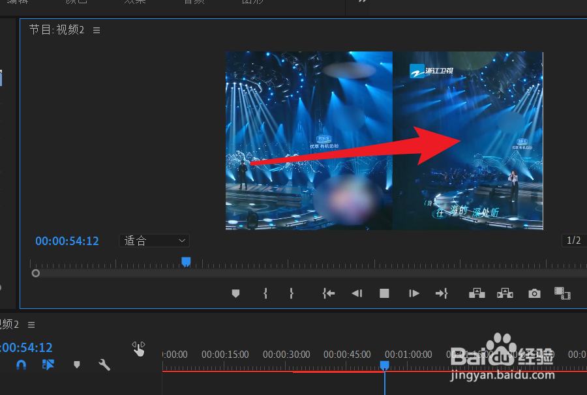The width and height of the screenshot is (587, 395).
Task: Mark In point with the left brace
Action: [x=265, y=293]
